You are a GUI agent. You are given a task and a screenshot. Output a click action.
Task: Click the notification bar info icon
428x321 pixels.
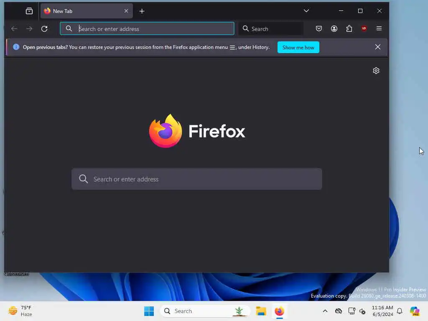[16, 47]
